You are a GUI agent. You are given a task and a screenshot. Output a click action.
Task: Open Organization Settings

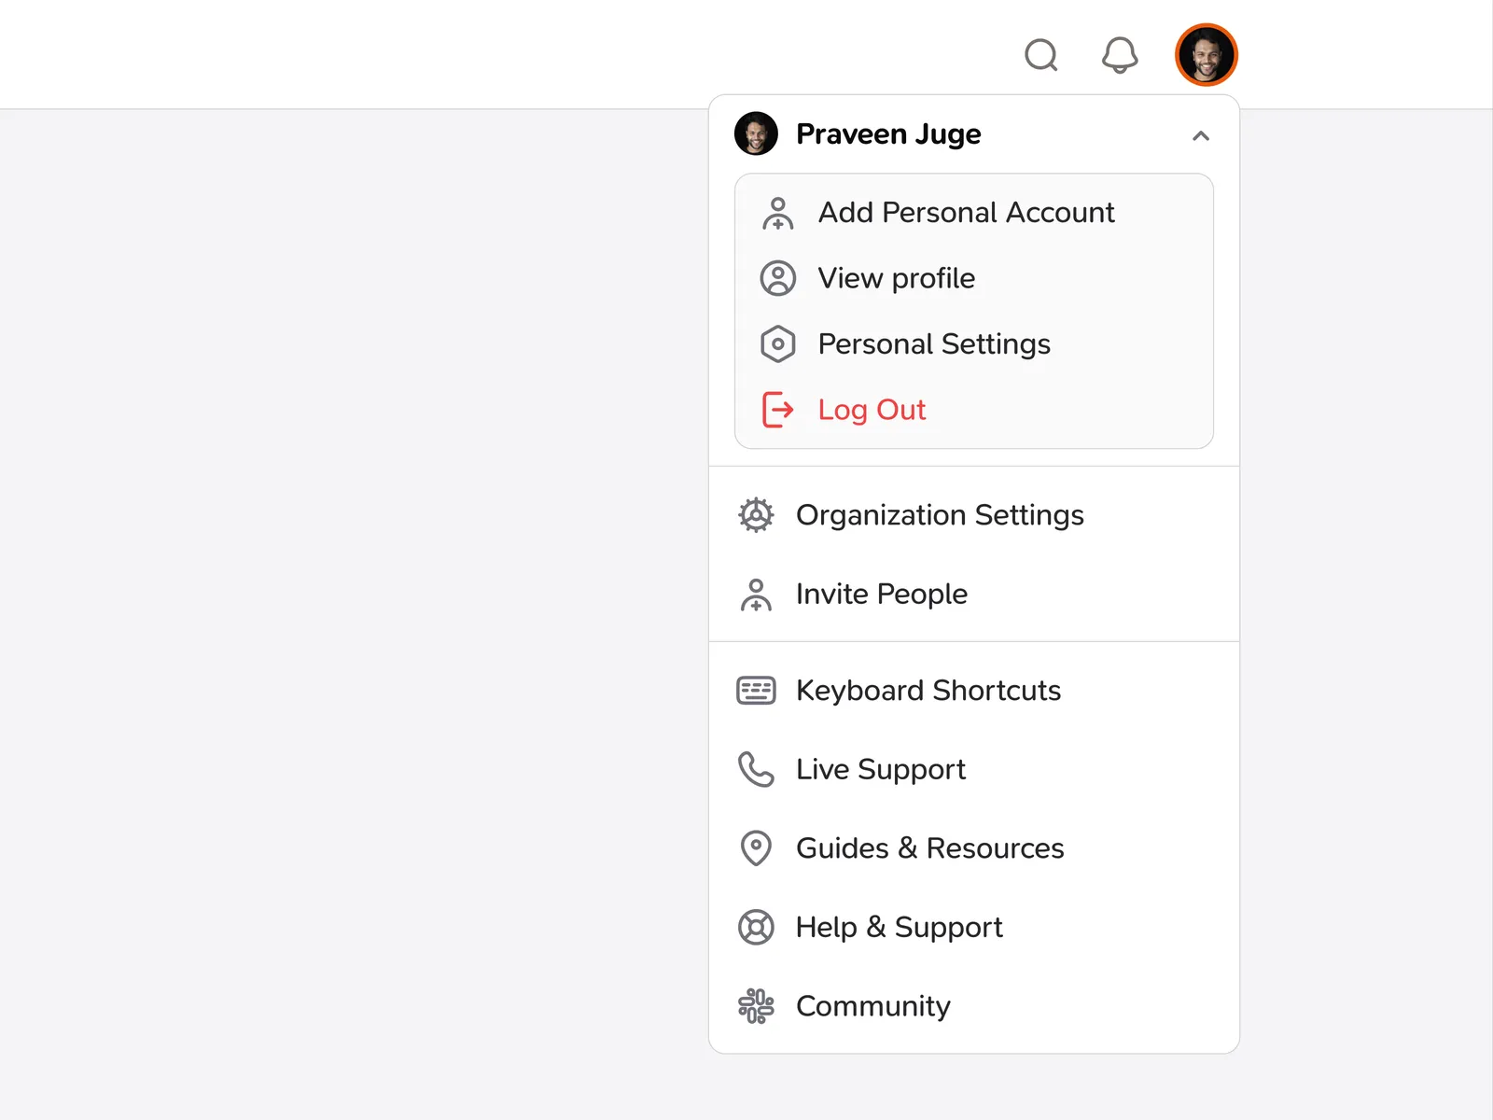[x=940, y=515]
